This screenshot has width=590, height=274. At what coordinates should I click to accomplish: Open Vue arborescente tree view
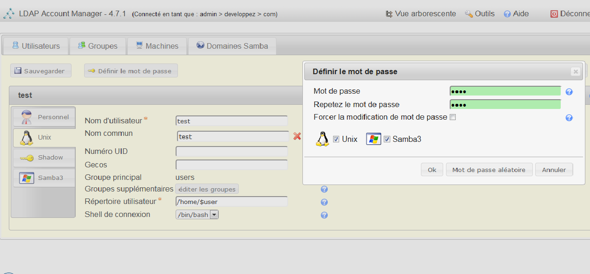point(421,14)
